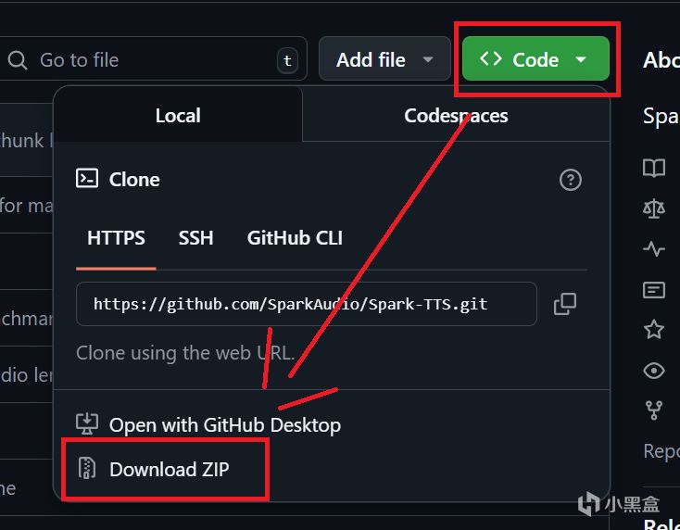Click the terminal Clone icon
Image resolution: width=680 pixels, height=530 pixels.
pyautogui.click(x=87, y=178)
